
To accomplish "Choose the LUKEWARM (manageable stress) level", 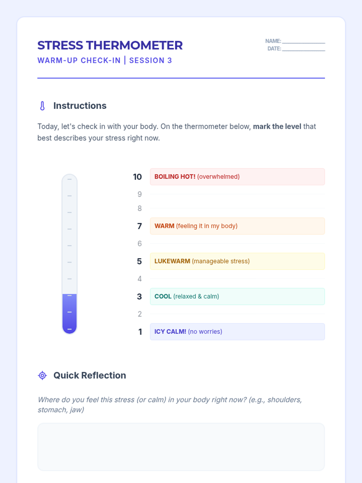I will [x=237, y=261].
